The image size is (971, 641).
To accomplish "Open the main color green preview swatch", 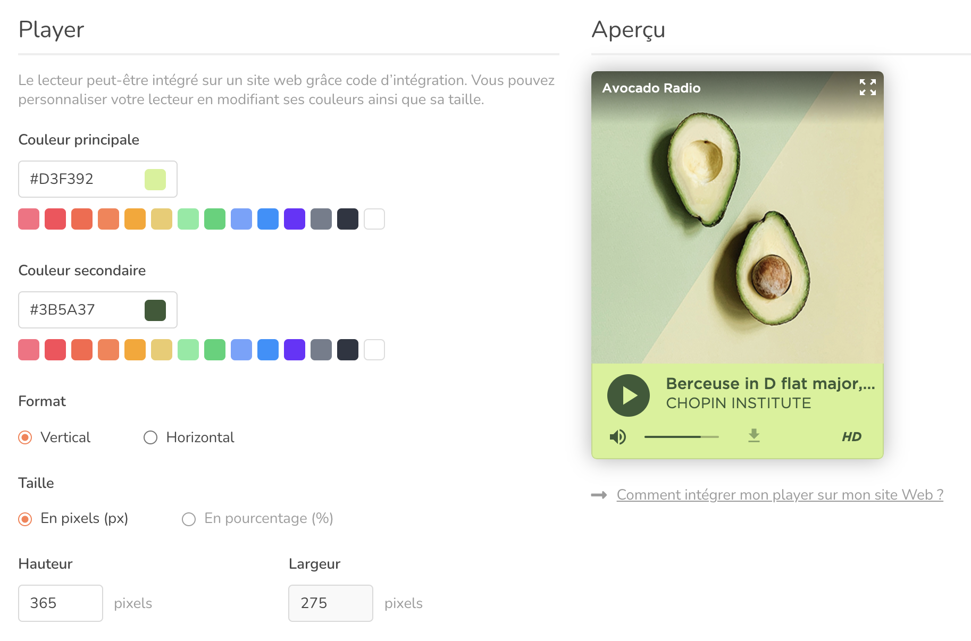I will tap(155, 180).
